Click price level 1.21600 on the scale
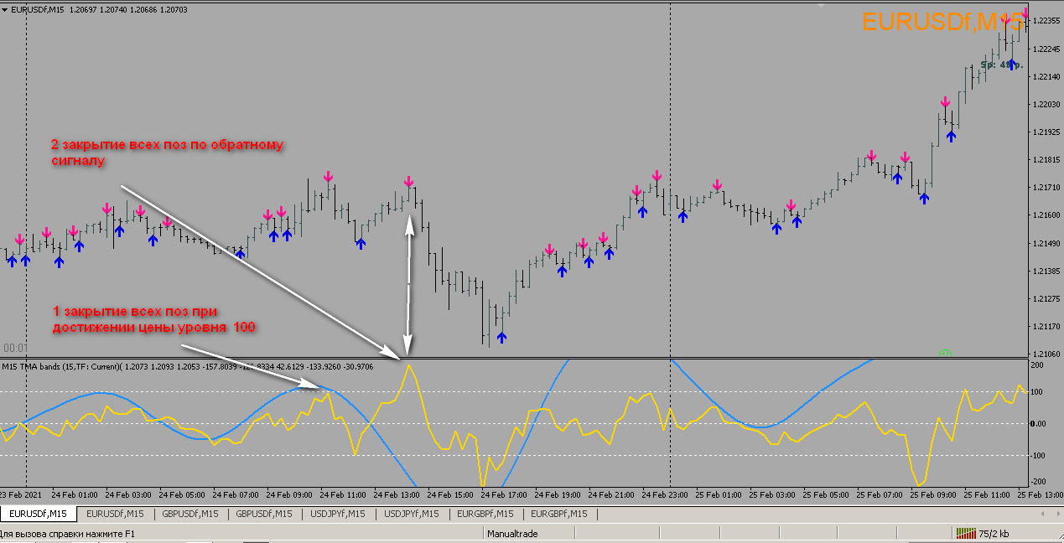 point(1046,215)
